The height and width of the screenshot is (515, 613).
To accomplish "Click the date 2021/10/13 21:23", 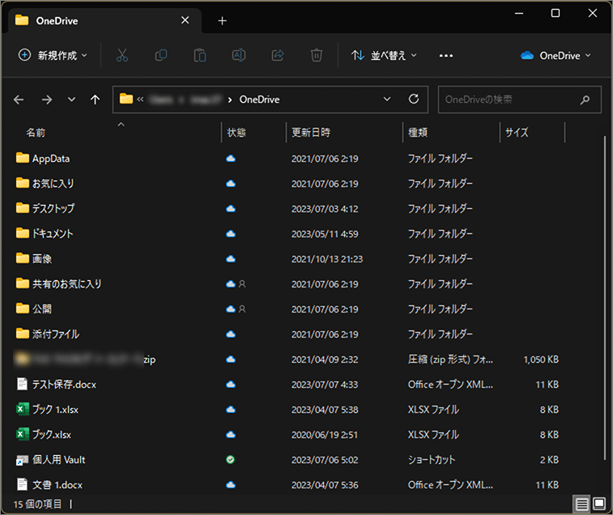I will click(327, 259).
